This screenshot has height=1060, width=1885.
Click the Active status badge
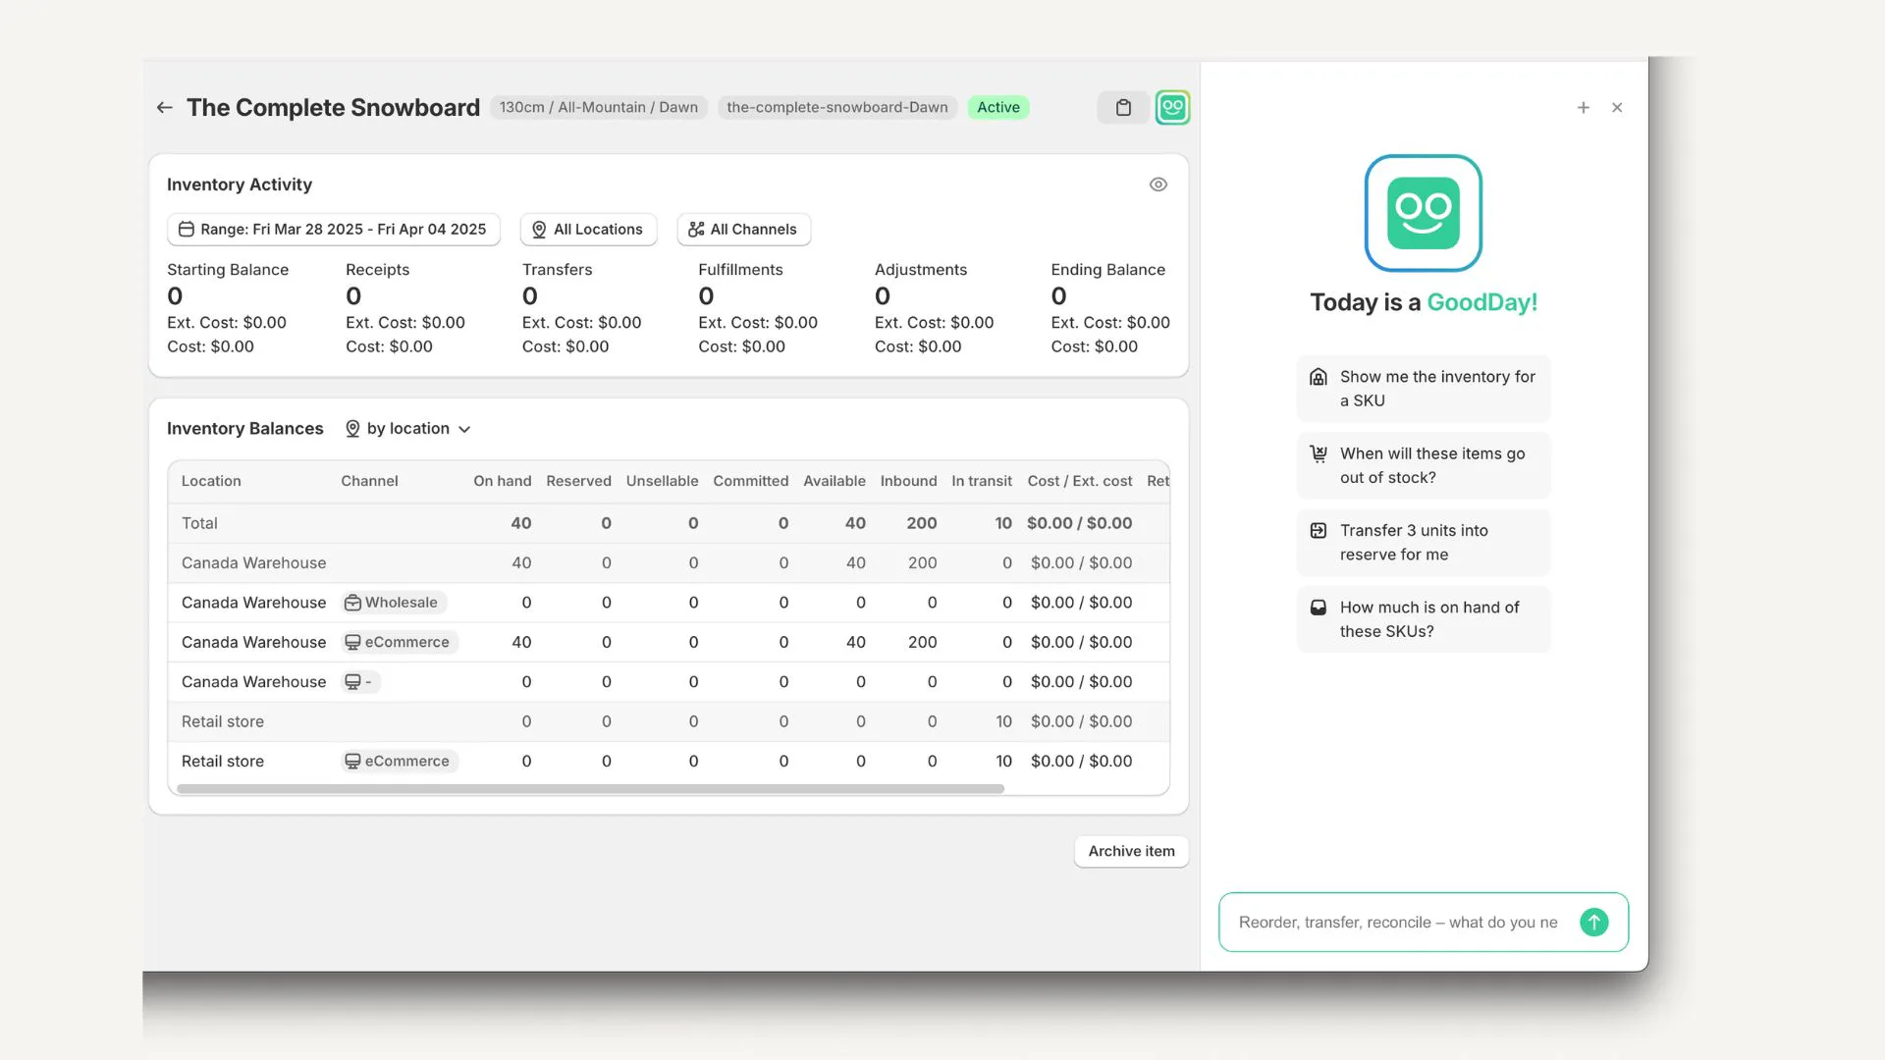pyautogui.click(x=997, y=107)
